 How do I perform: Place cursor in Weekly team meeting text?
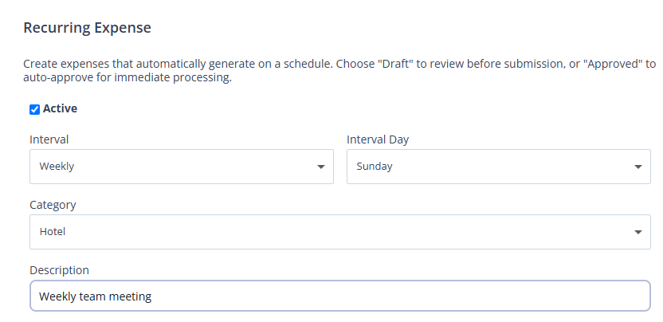95,296
